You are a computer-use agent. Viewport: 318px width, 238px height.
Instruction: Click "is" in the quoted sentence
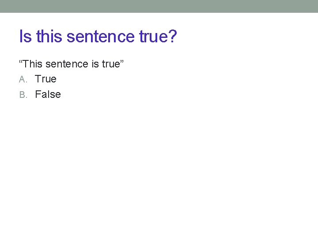(x=95, y=64)
